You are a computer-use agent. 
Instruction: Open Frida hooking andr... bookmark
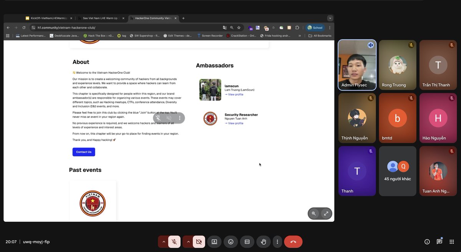(275, 36)
